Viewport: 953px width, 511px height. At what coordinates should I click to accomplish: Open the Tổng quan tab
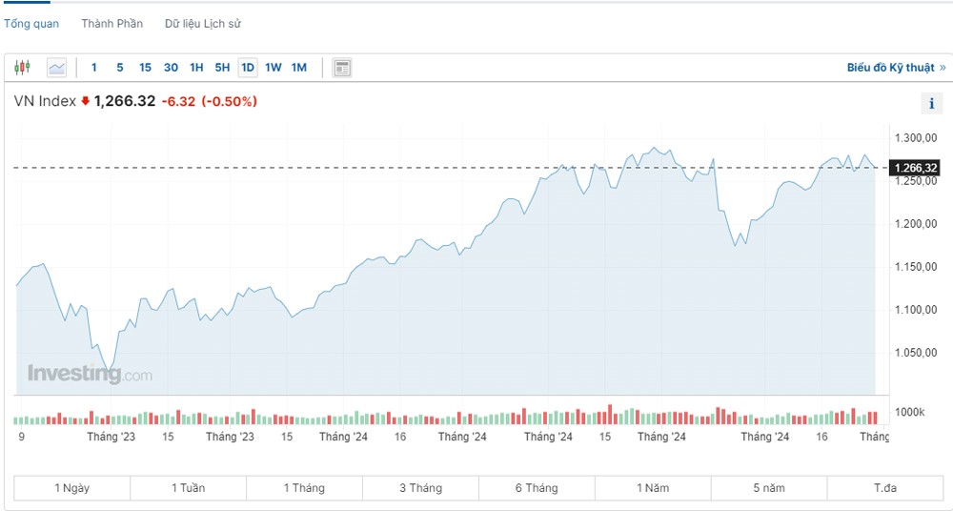click(x=31, y=24)
